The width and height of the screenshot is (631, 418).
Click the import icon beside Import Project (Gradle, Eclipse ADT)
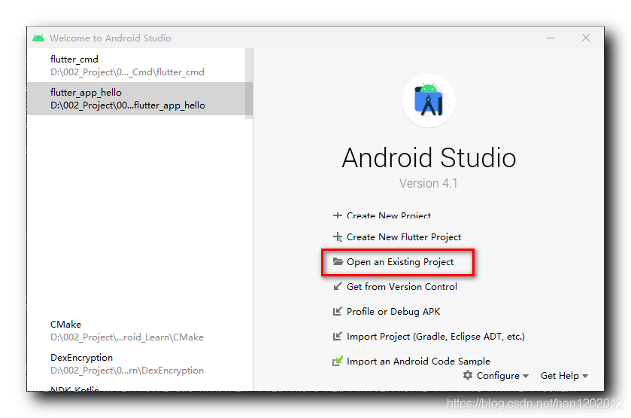(337, 336)
